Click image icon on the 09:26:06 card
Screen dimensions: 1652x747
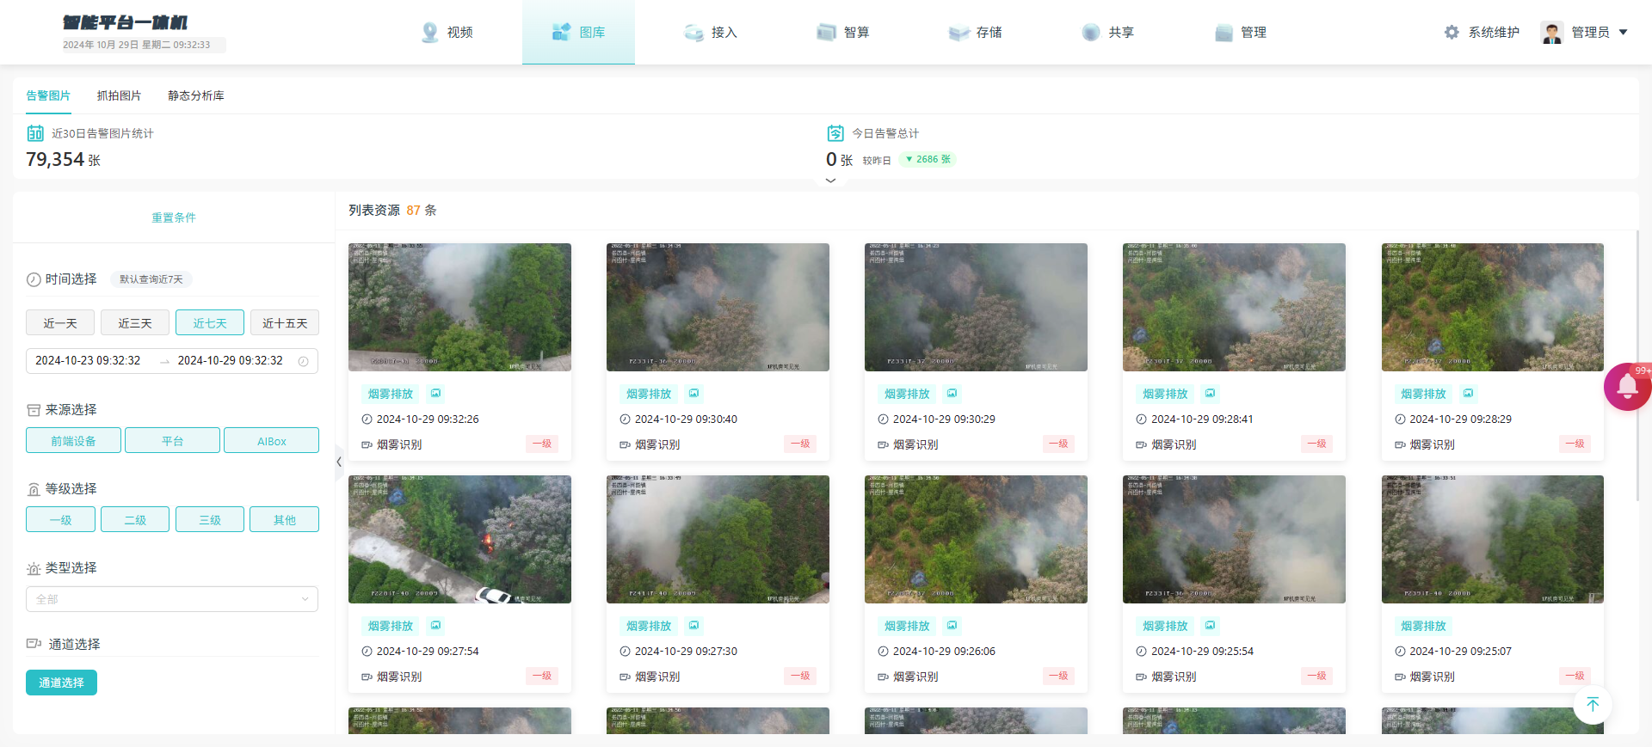pyautogui.click(x=952, y=626)
